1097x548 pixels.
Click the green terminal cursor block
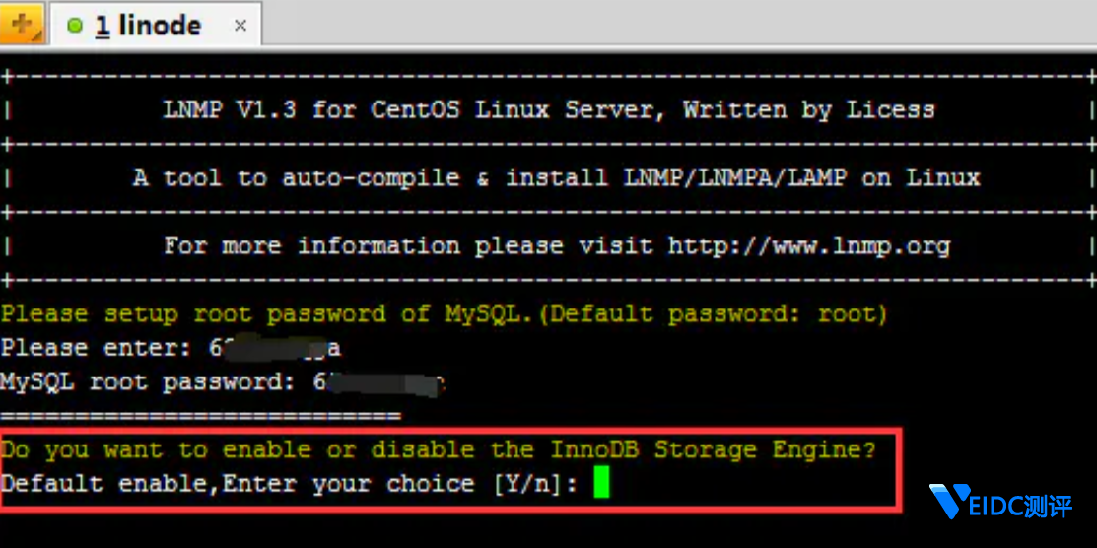click(602, 483)
